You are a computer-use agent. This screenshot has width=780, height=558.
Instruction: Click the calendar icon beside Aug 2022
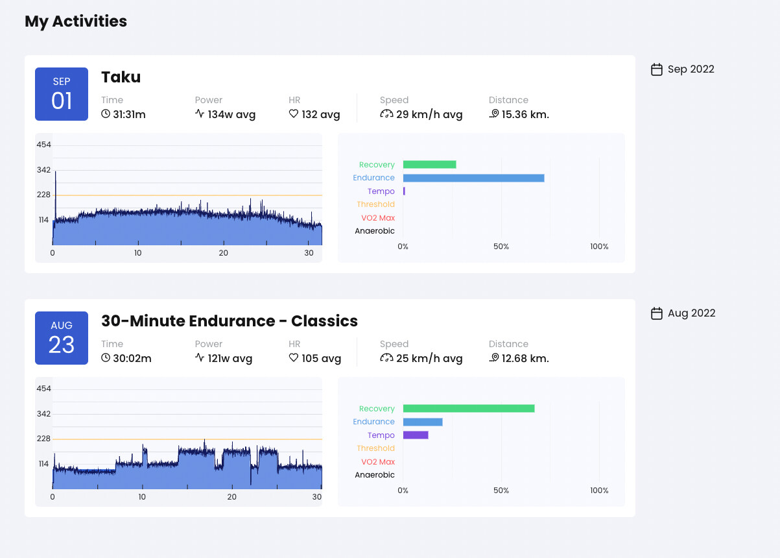657,313
